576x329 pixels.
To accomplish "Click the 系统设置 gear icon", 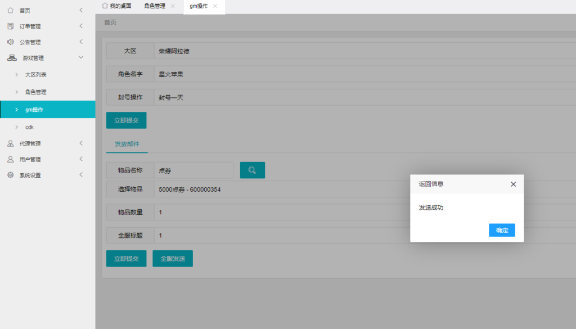I will pos(10,175).
